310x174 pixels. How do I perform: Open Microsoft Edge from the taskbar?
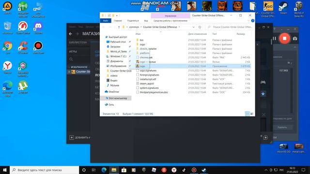point(104,170)
